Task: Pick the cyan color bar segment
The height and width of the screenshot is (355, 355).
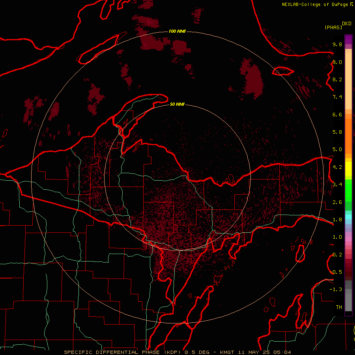Action: (348, 217)
